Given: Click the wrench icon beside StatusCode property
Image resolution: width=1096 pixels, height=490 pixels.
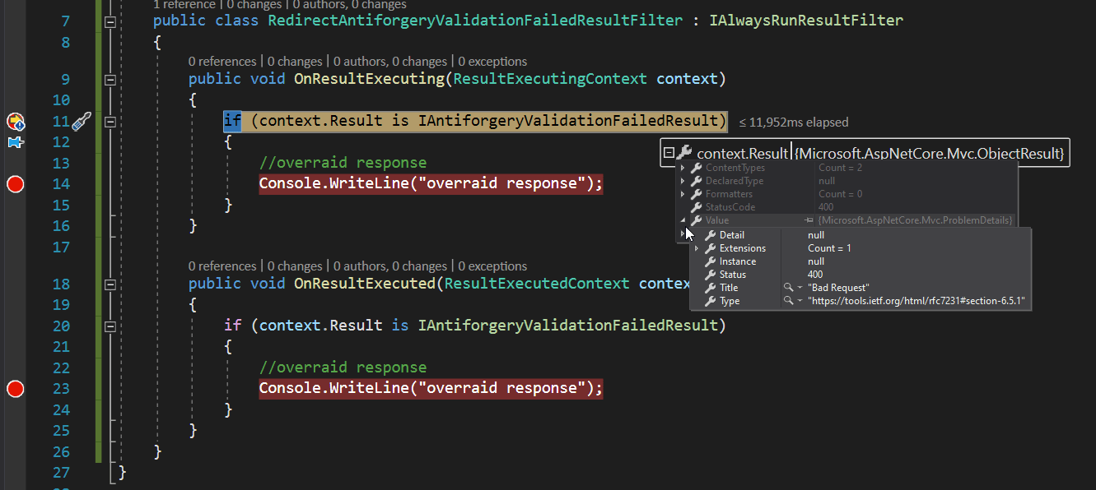Looking at the screenshot, I should tap(697, 206).
